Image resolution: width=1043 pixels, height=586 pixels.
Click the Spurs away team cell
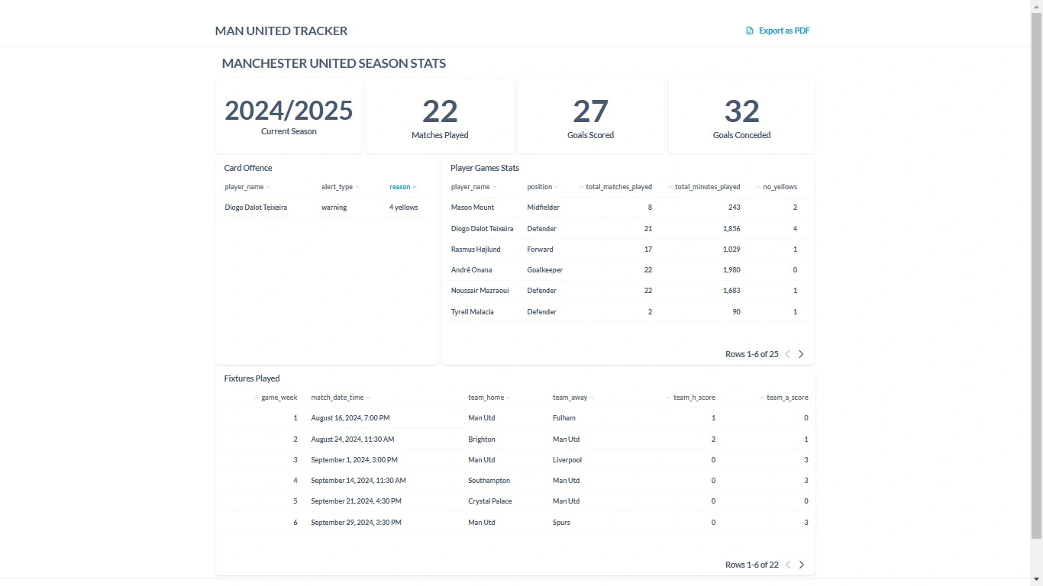tap(561, 523)
